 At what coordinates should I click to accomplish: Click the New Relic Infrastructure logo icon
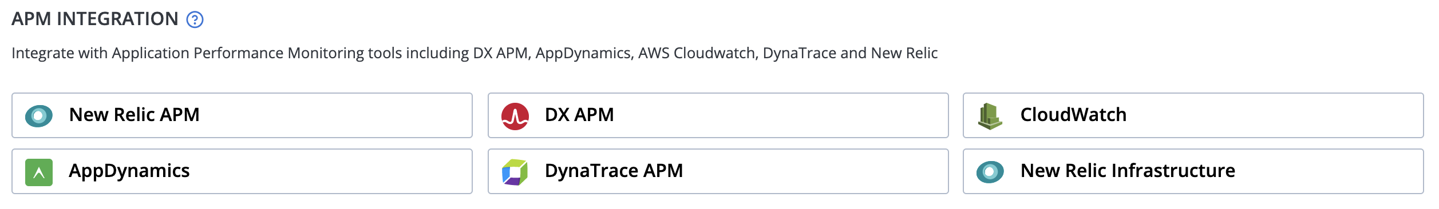pyautogui.click(x=990, y=172)
